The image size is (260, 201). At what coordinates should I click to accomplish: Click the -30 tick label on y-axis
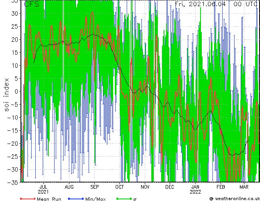(x=13, y=169)
